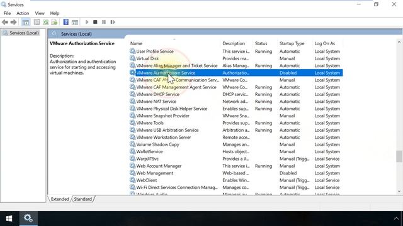Image resolution: width=403 pixels, height=226 pixels.
Task: Click Services (Local) header in details pane
Action: pos(76,34)
